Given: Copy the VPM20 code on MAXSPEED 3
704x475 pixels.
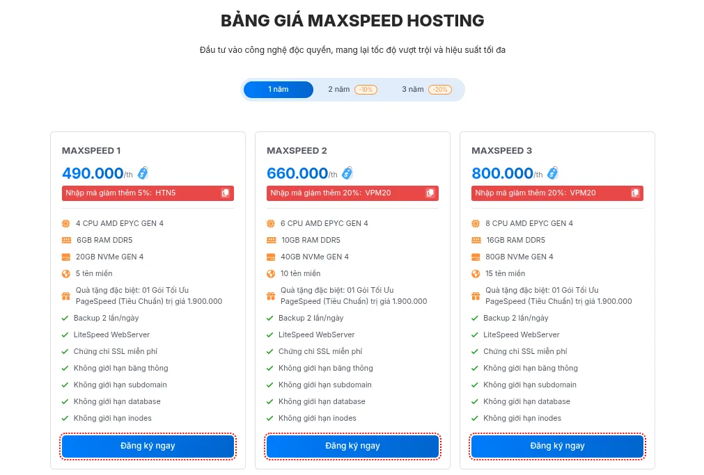Looking at the screenshot, I should (635, 193).
